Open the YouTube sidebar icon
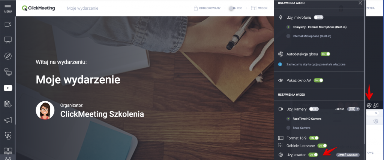The height and width of the screenshot is (160, 384). [x=8, y=88]
